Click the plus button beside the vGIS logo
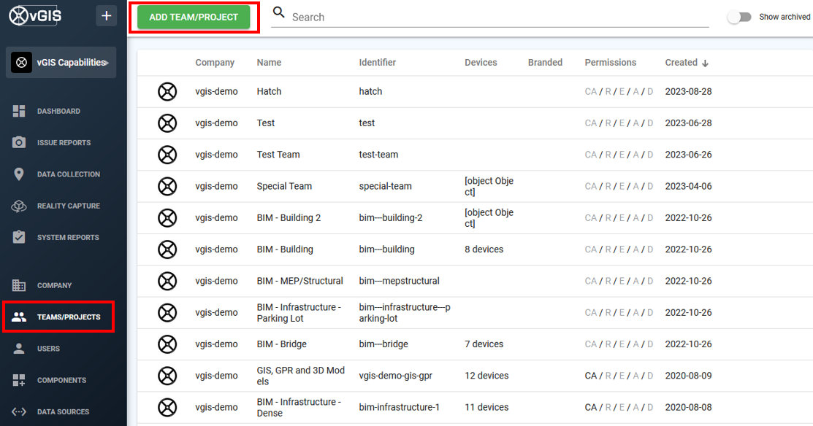 107,15
